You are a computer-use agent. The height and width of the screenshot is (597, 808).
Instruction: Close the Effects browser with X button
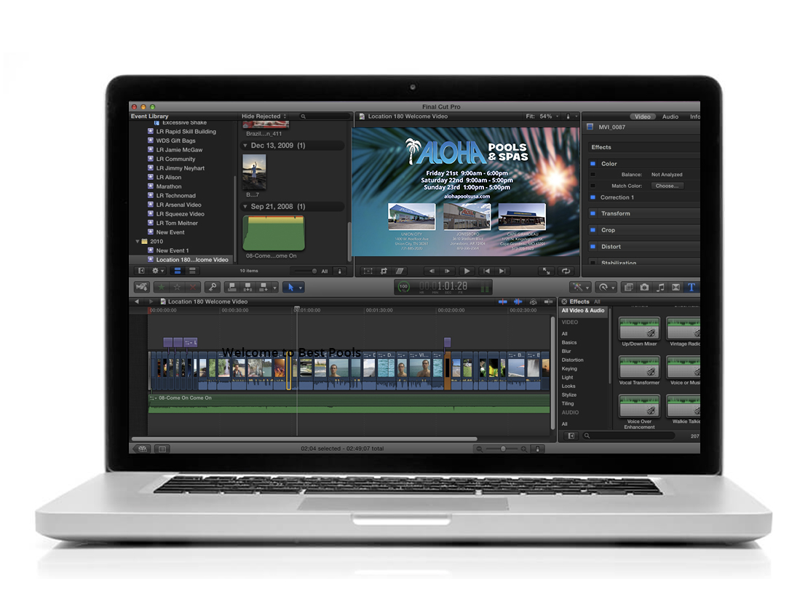click(x=563, y=301)
